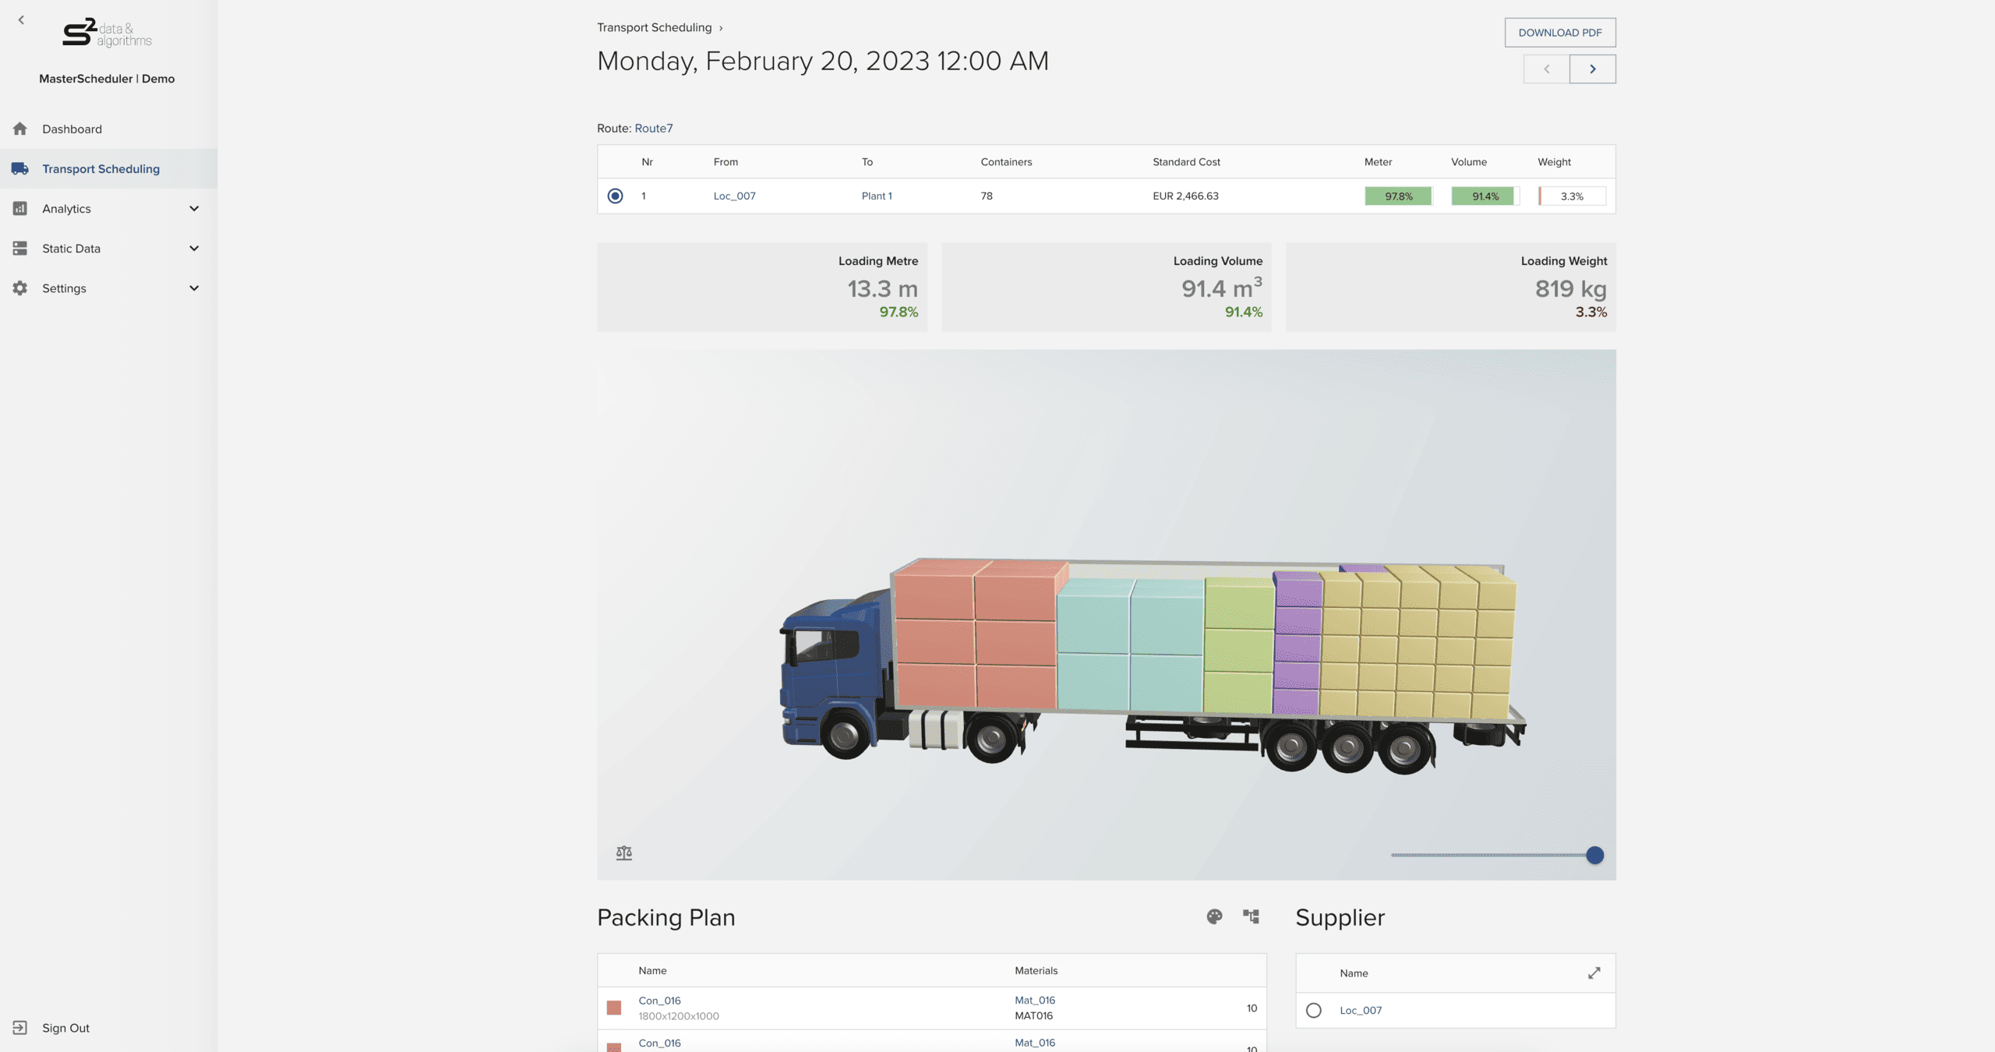The height and width of the screenshot is (1052, 1995).
Task: Select the Loc_007 supplier radio button
Action: pyautogui.click(x=1314, y=1010)
